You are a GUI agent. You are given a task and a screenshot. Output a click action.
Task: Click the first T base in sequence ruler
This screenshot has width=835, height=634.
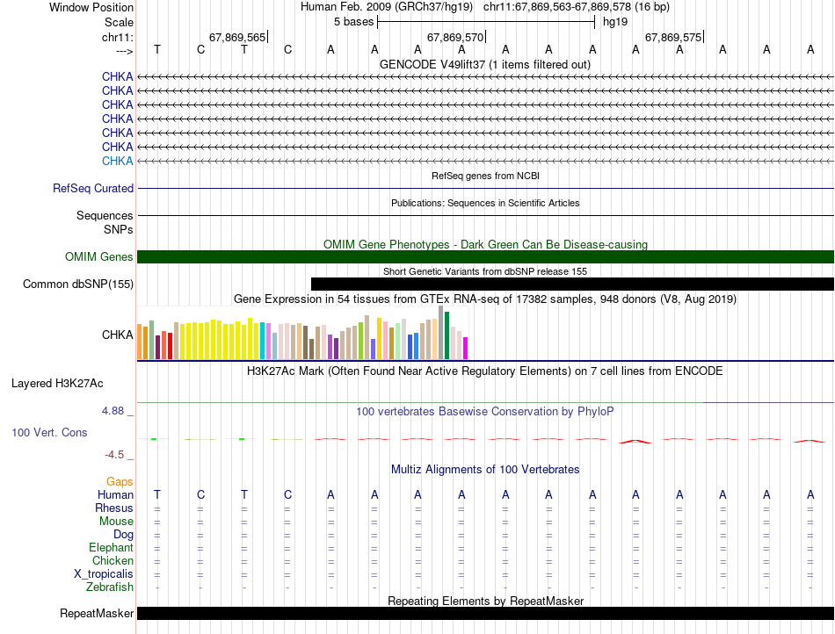157,49
